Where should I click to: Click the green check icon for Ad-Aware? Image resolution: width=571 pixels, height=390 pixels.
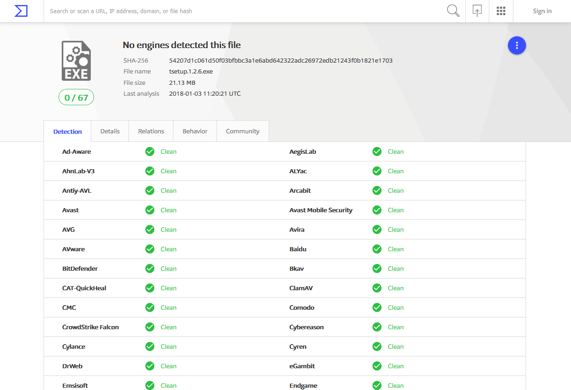(x=150, y=151)
